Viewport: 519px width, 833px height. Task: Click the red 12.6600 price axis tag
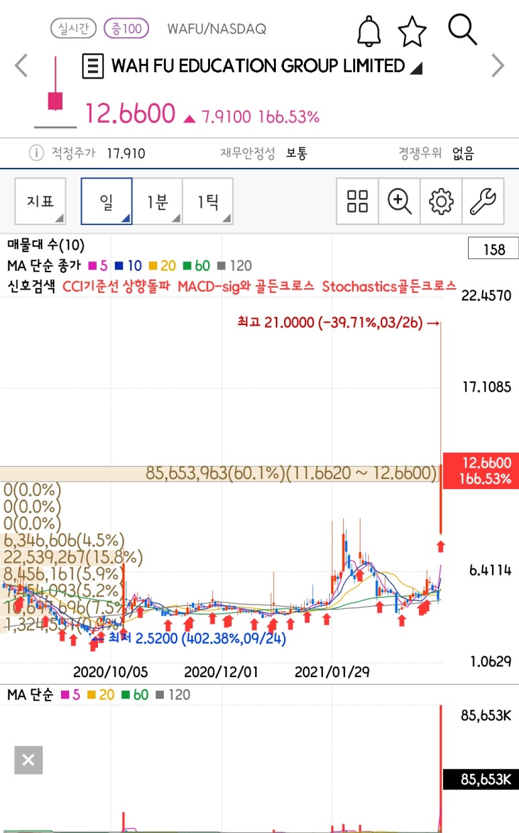[x=481, y=470]
